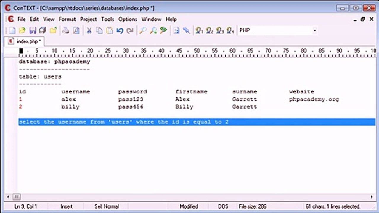
Task: Click the 'password' column header text
Action: pos(132,92)
